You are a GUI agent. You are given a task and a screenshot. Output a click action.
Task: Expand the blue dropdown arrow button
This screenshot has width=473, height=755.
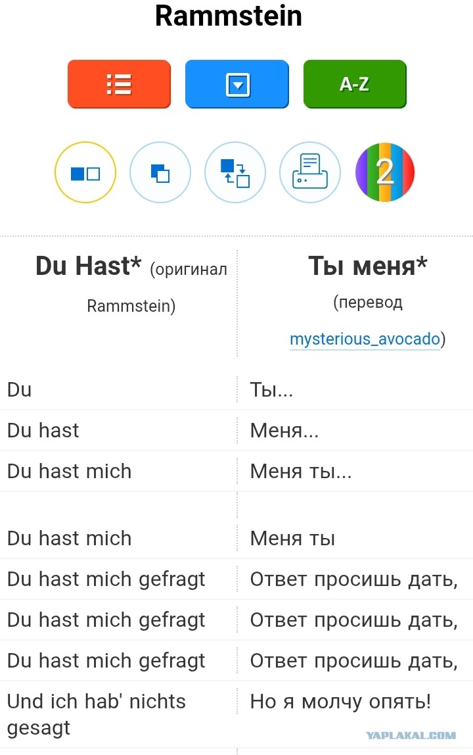tap(236, 84)
